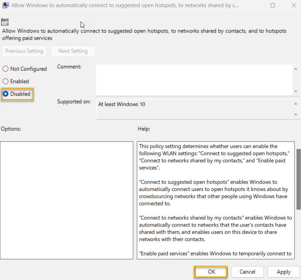Select the Not Configured radio button
301x280 pixels.
5,69
